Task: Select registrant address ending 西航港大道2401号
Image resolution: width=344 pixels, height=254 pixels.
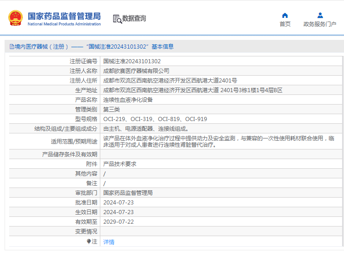Action: (x=170, y=81)
